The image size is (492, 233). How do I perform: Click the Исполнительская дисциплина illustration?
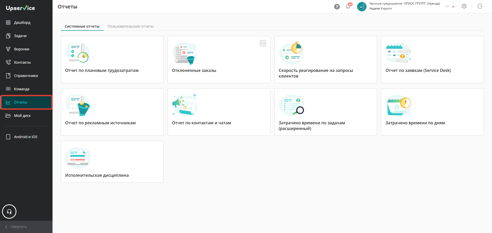click(x=78, y=158)
